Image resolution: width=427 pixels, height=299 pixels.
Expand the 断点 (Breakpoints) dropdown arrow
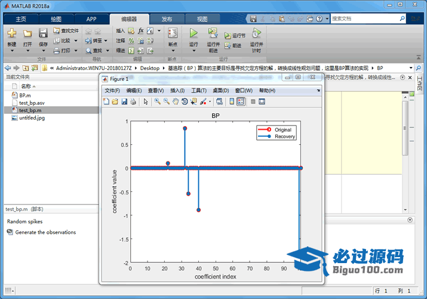173,51
